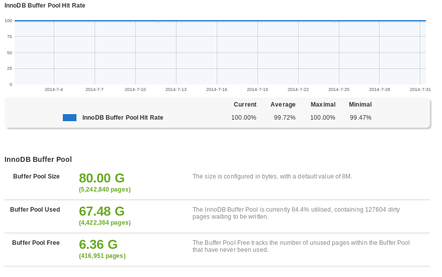The width and height of the screenshot is (442, 277).
Task: Click the 'Buffer Pool Used' row label
Action: pyautogui.click(x=35, y=210)
